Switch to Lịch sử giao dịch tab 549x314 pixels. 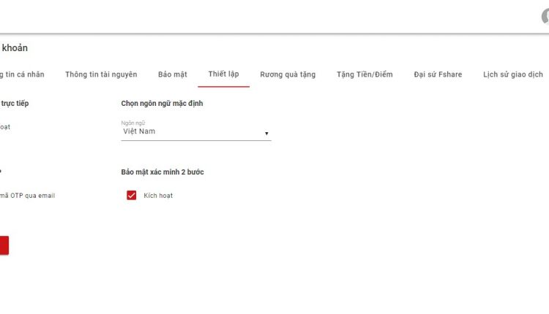coord(513,74)
